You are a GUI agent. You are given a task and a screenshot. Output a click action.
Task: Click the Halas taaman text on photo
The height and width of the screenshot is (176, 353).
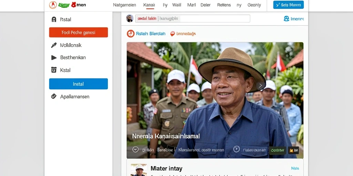click(254, 150)
